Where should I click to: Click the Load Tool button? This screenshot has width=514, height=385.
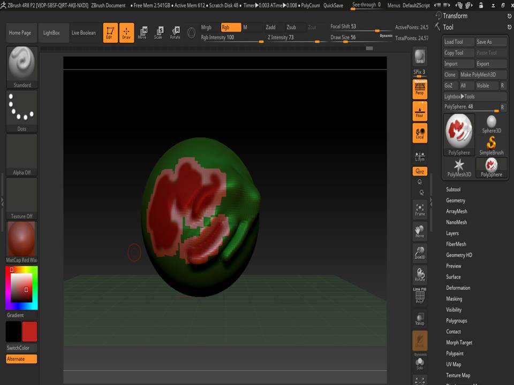pyautogui.click(x=459, y=42)
